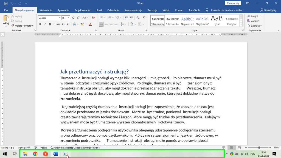281x158 pixels.
Task: Justify the paragraph text
Action: (x=116, y=24)
